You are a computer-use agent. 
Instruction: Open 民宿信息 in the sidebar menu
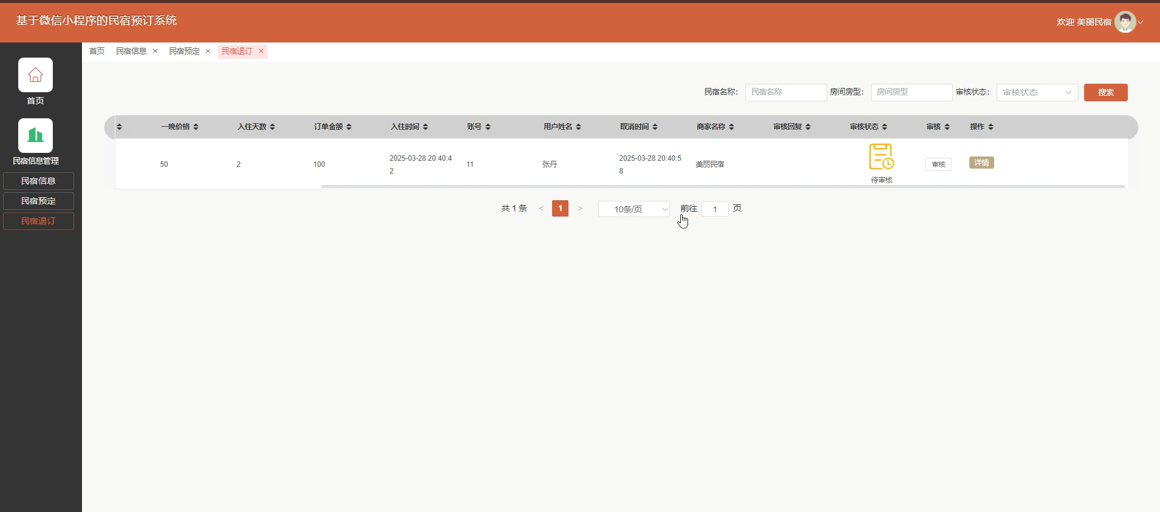pos(38,181)
